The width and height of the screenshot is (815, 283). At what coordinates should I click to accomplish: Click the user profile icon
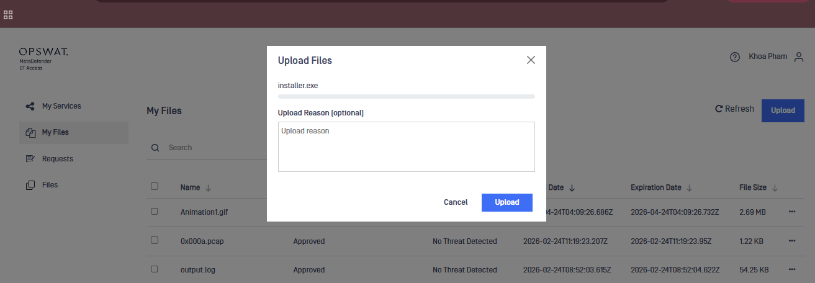click(x=799, y=57)
